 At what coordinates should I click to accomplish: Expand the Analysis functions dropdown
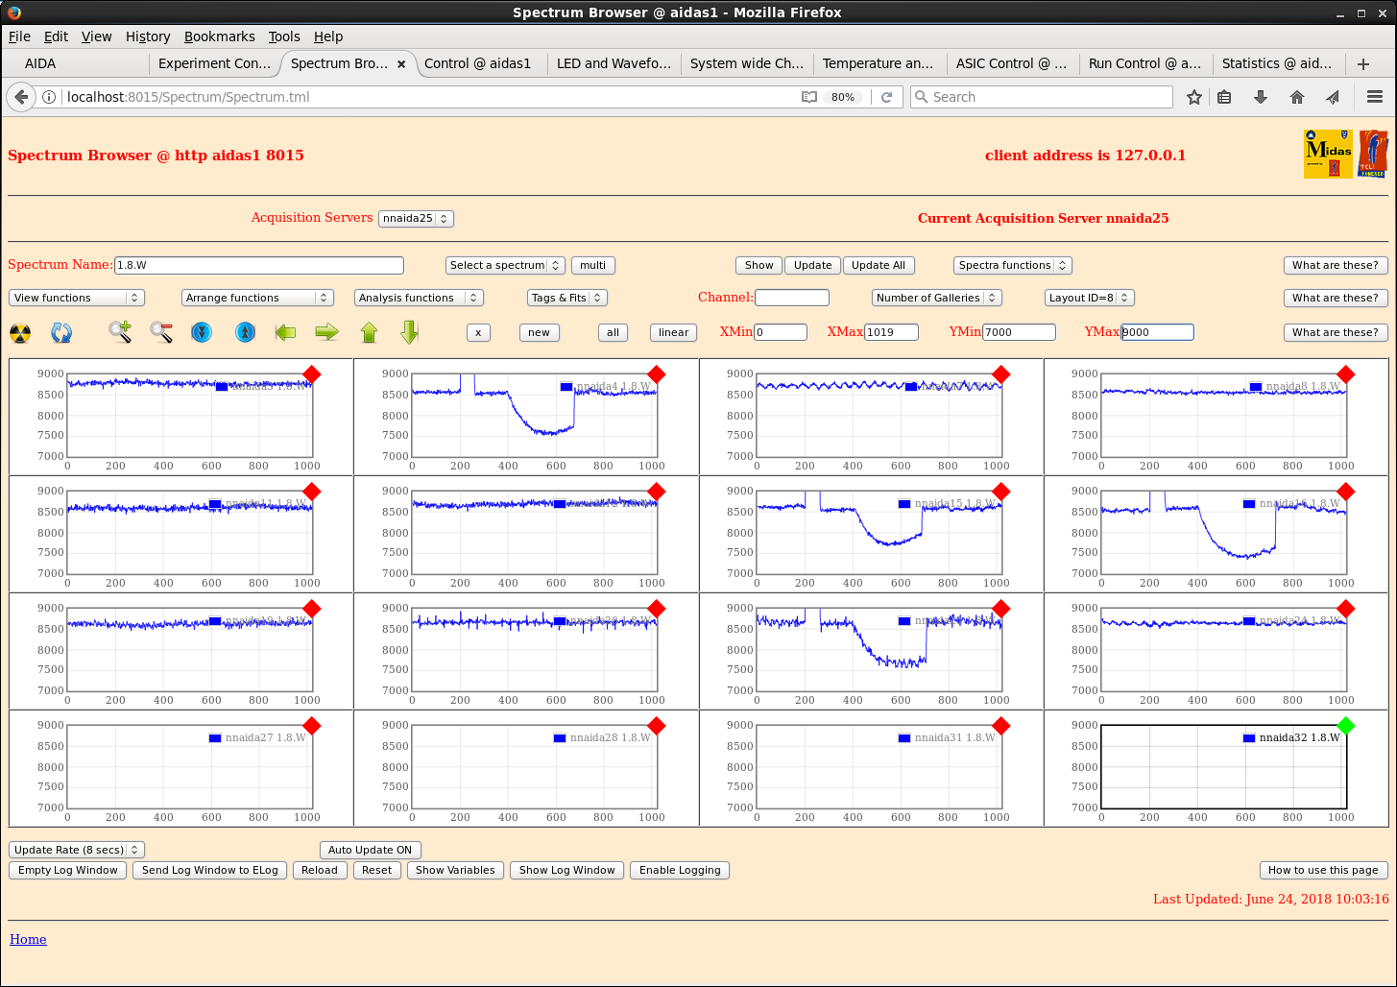tap(419, 299)
